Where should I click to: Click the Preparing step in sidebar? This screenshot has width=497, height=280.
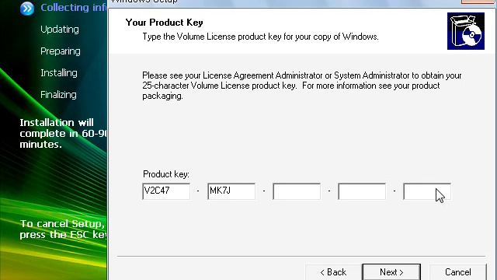coord(61,51)
